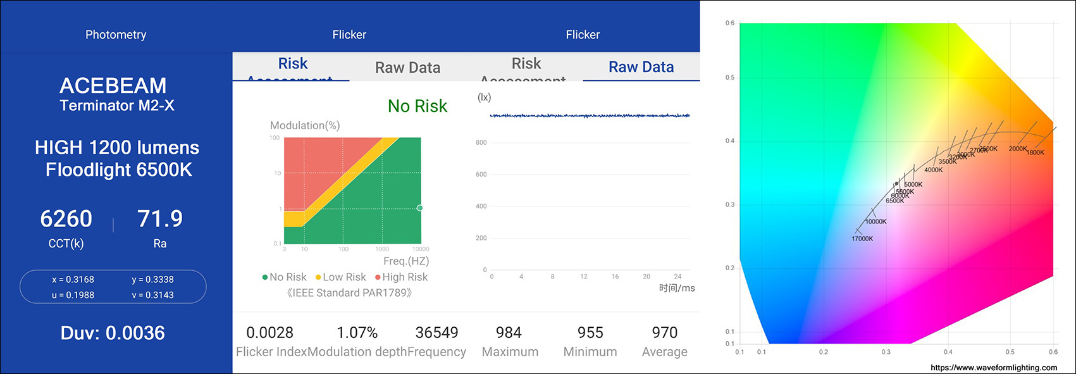Click the 984 Maximum value
Viewport: 1076px width, 374px height.
(509, 333)
